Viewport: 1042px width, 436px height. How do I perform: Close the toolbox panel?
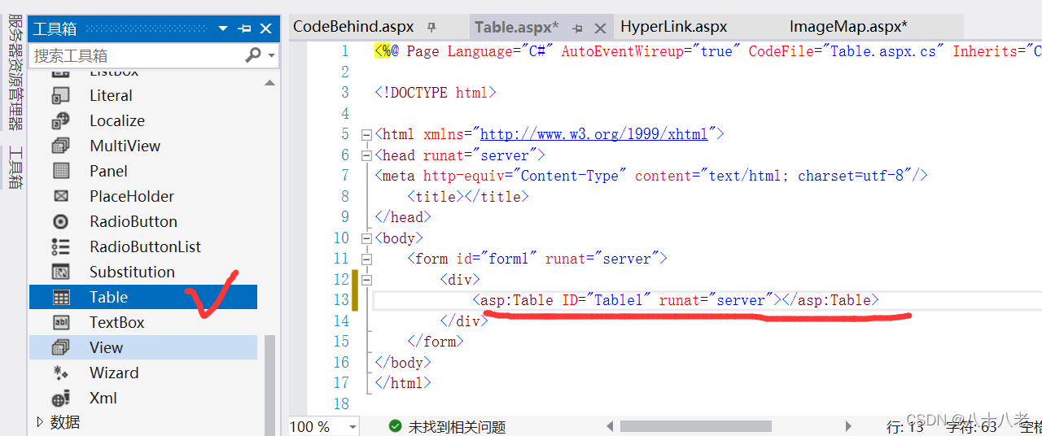click(265, 28)
